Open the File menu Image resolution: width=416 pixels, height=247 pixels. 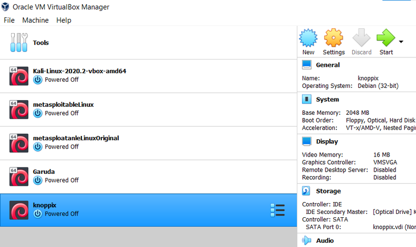[x=9, y=20]
